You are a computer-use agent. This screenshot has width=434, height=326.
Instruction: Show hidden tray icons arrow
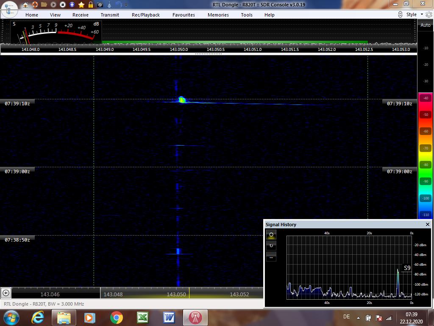point(358,318)
